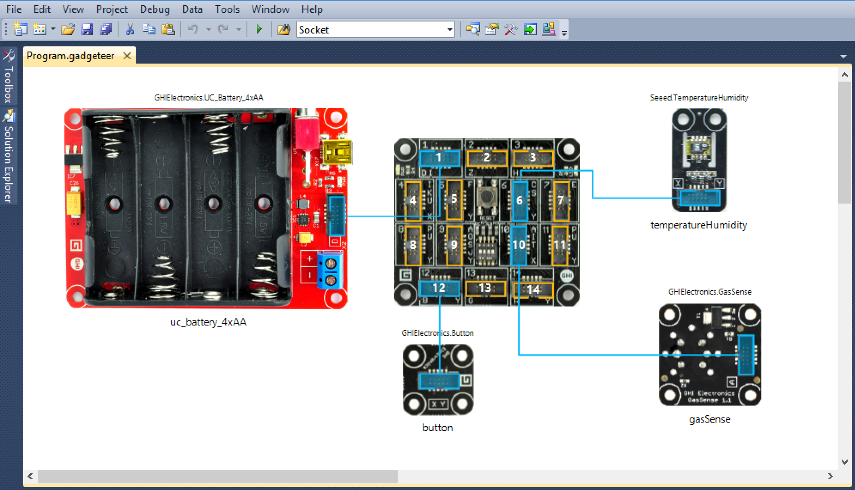Open the Window menu

click(x=271, y=9)
